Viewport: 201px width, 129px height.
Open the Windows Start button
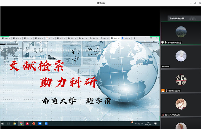click(x=3, y=124)
